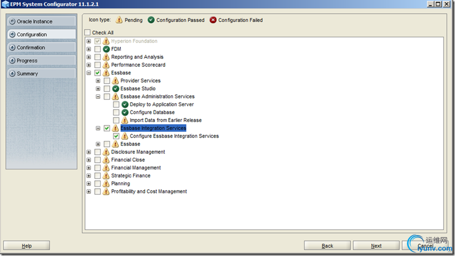Screen dimensions: 455x256
Task: Expand the Provider Services node
Action: (x=98, y=81)
